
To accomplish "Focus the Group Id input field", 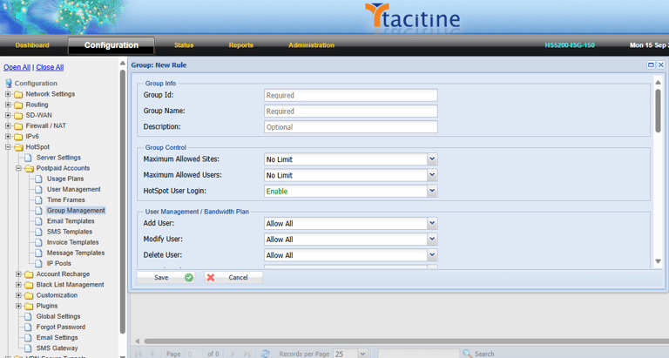I will [x=351, y=95].
